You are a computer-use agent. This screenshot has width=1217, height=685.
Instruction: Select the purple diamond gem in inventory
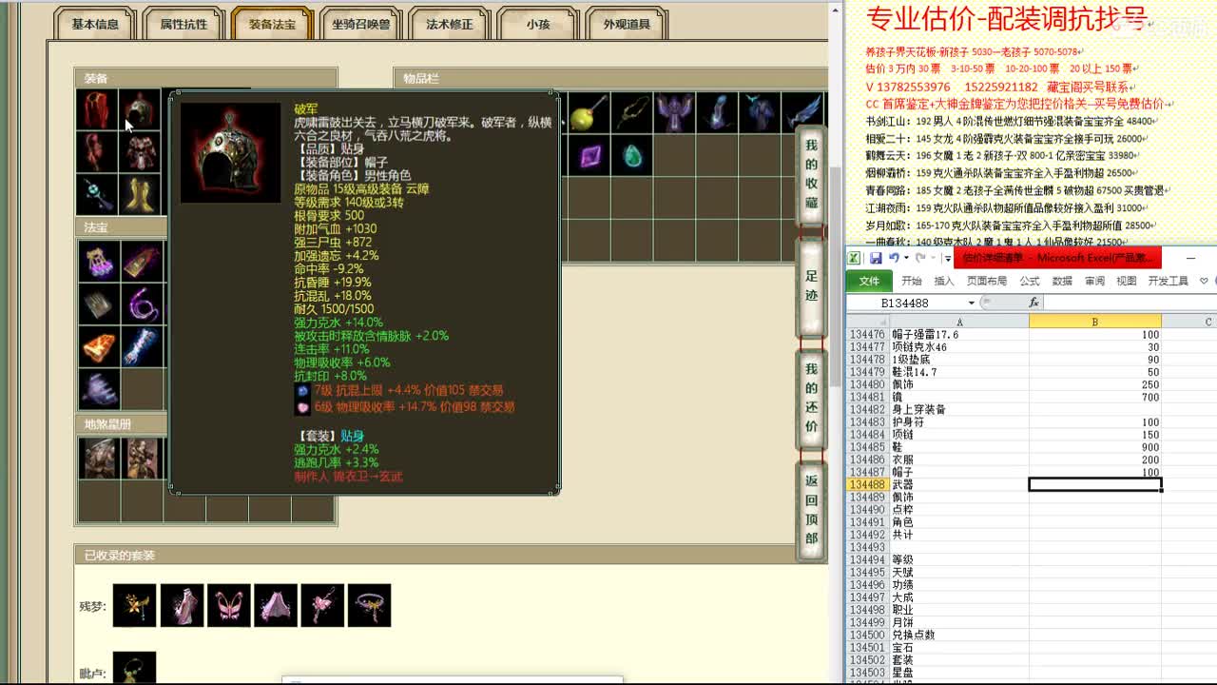[589, 155]
